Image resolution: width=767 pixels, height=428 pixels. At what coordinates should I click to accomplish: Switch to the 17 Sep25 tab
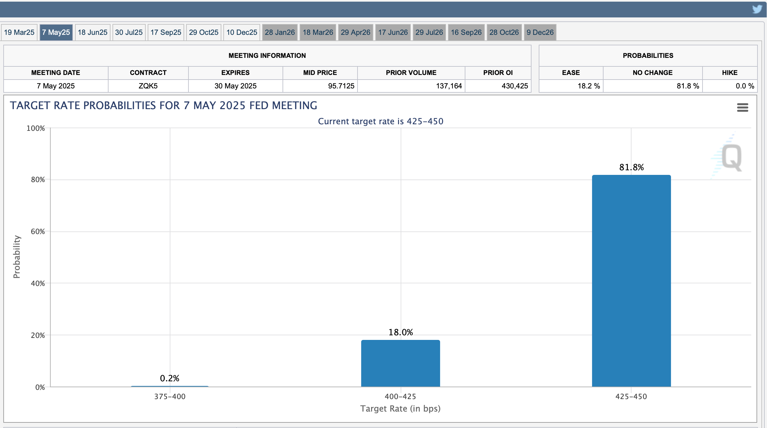pos(166,32)
